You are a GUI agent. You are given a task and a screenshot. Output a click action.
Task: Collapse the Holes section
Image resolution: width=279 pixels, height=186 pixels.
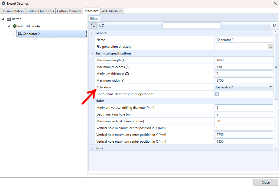coord(92,101)
